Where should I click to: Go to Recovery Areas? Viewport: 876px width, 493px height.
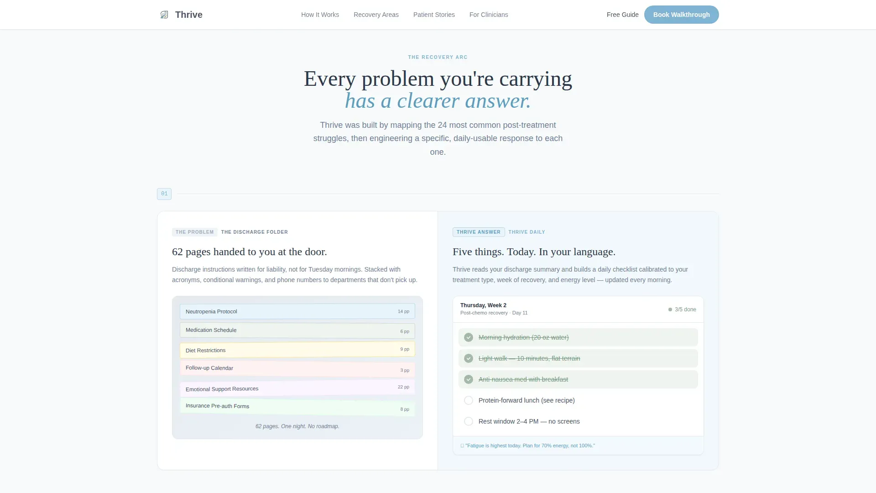pyautogui.click(x=376, y=15)
